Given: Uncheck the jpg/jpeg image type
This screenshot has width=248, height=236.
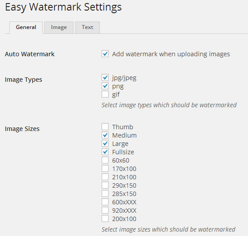Looking at the screenshot, I should [105, 77].
